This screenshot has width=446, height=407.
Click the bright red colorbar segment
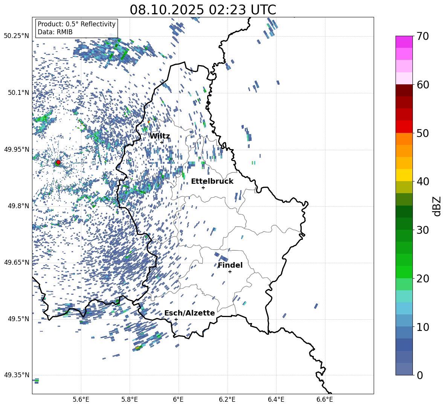[404, 127]
